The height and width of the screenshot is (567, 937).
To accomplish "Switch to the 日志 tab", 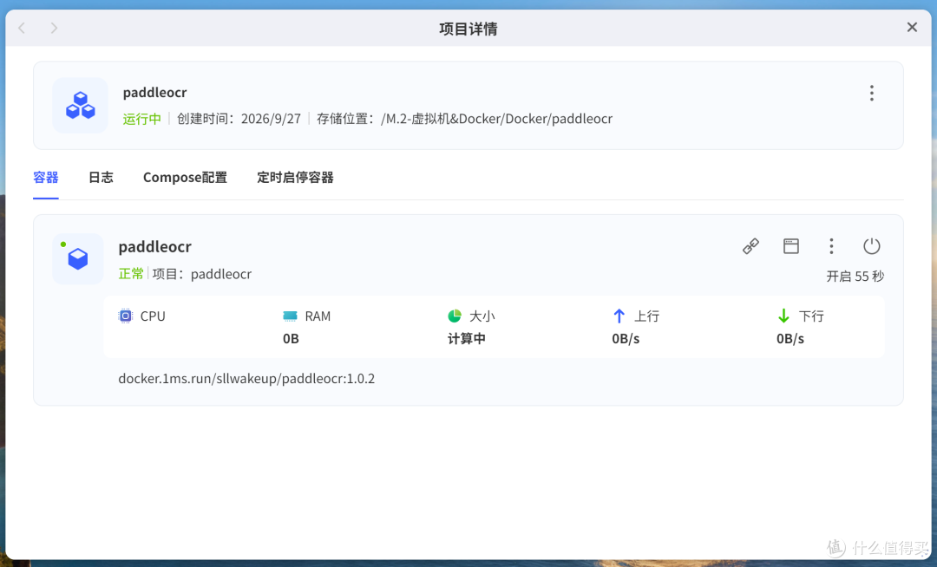I will tap(101, 177).
